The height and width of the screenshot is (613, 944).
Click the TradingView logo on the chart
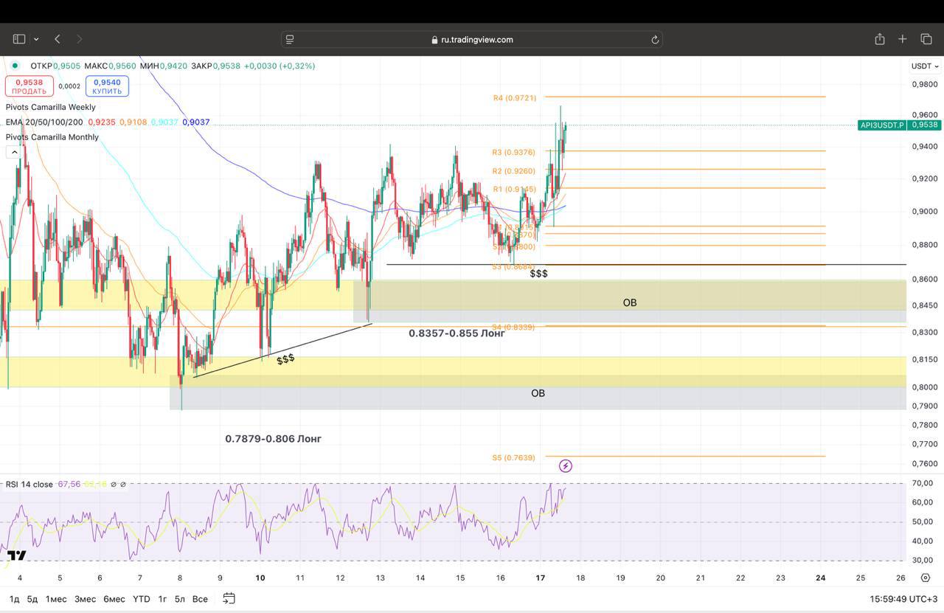point(17,555)
